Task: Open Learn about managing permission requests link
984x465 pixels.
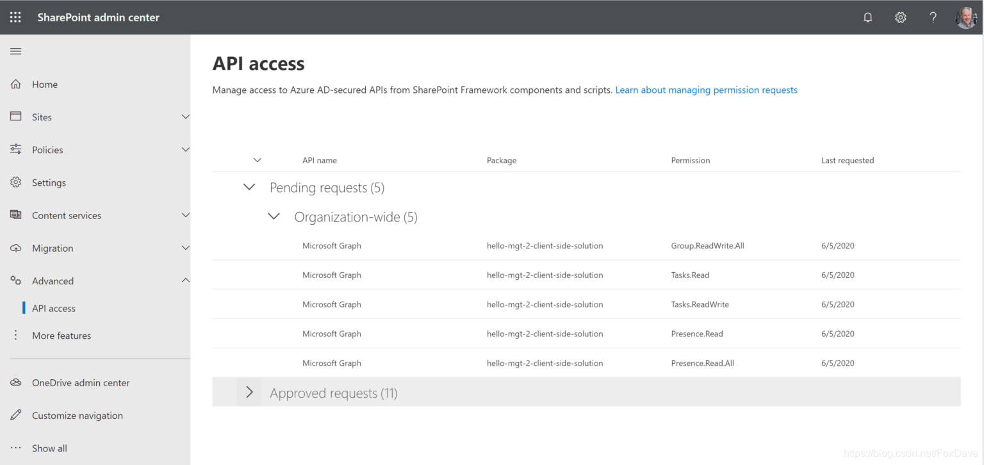Action: coord(706,90)
